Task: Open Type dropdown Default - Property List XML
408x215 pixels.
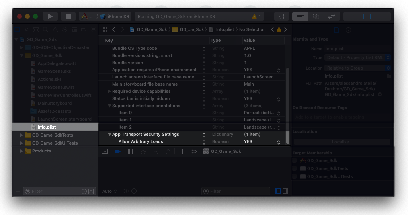Action: (x=357, y=57)
